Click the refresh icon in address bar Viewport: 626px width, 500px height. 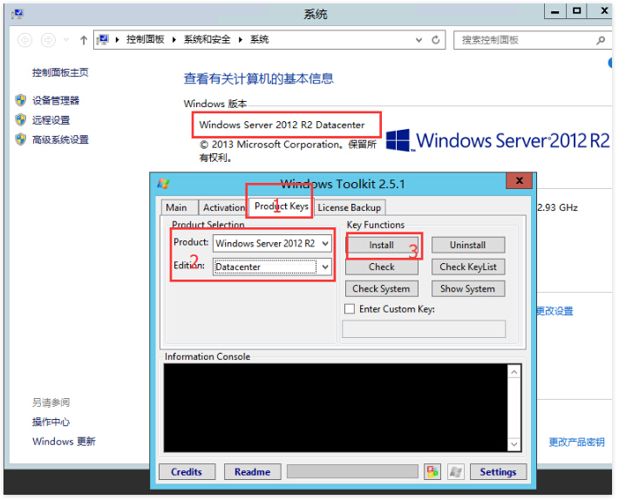coord(437,40)
